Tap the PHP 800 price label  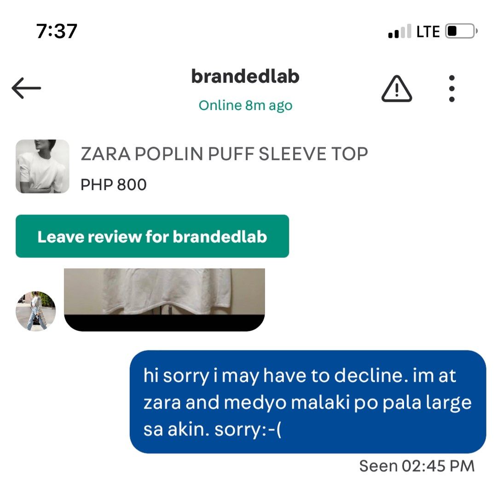click(x=114, y=185)
